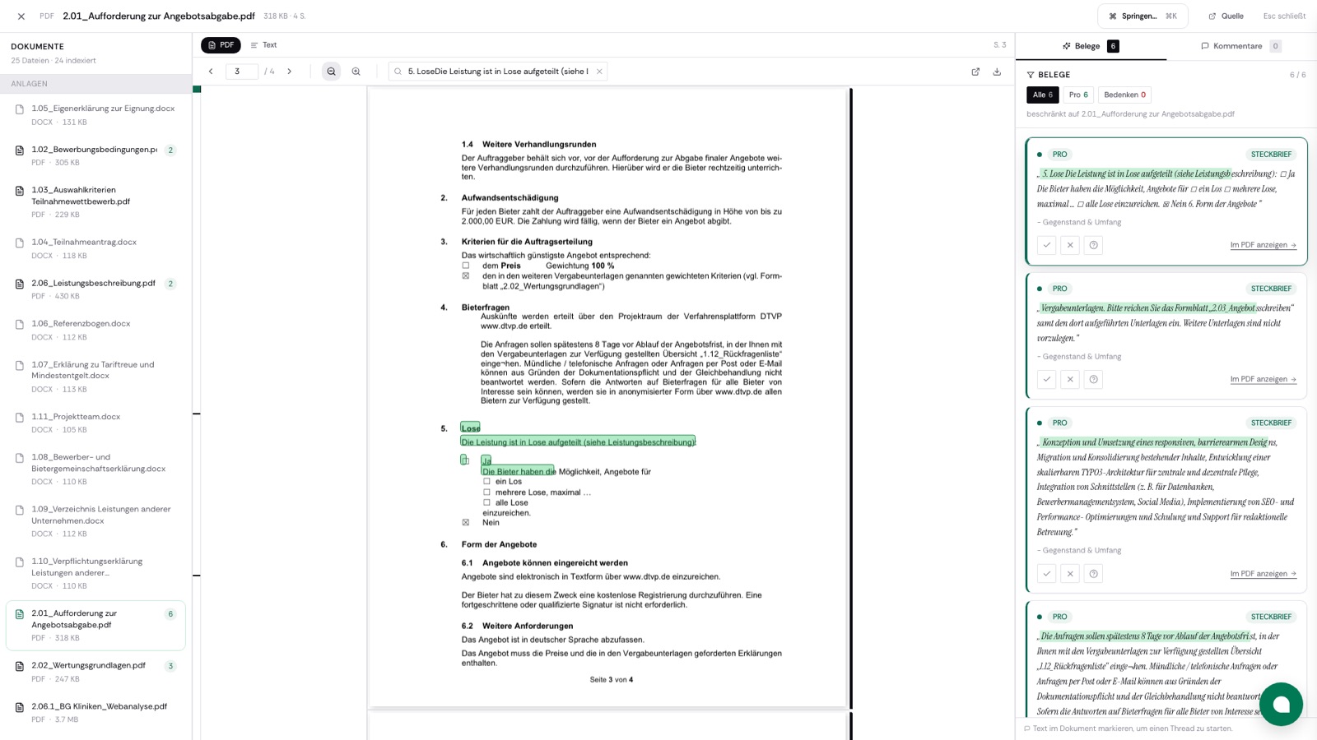Filter Belege by Bedenken 0
1317x740 pixels.
coord(1124,95)
